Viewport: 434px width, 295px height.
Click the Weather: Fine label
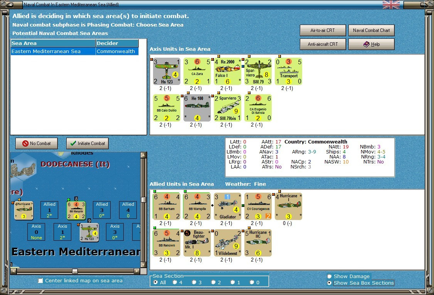(246, 184)
